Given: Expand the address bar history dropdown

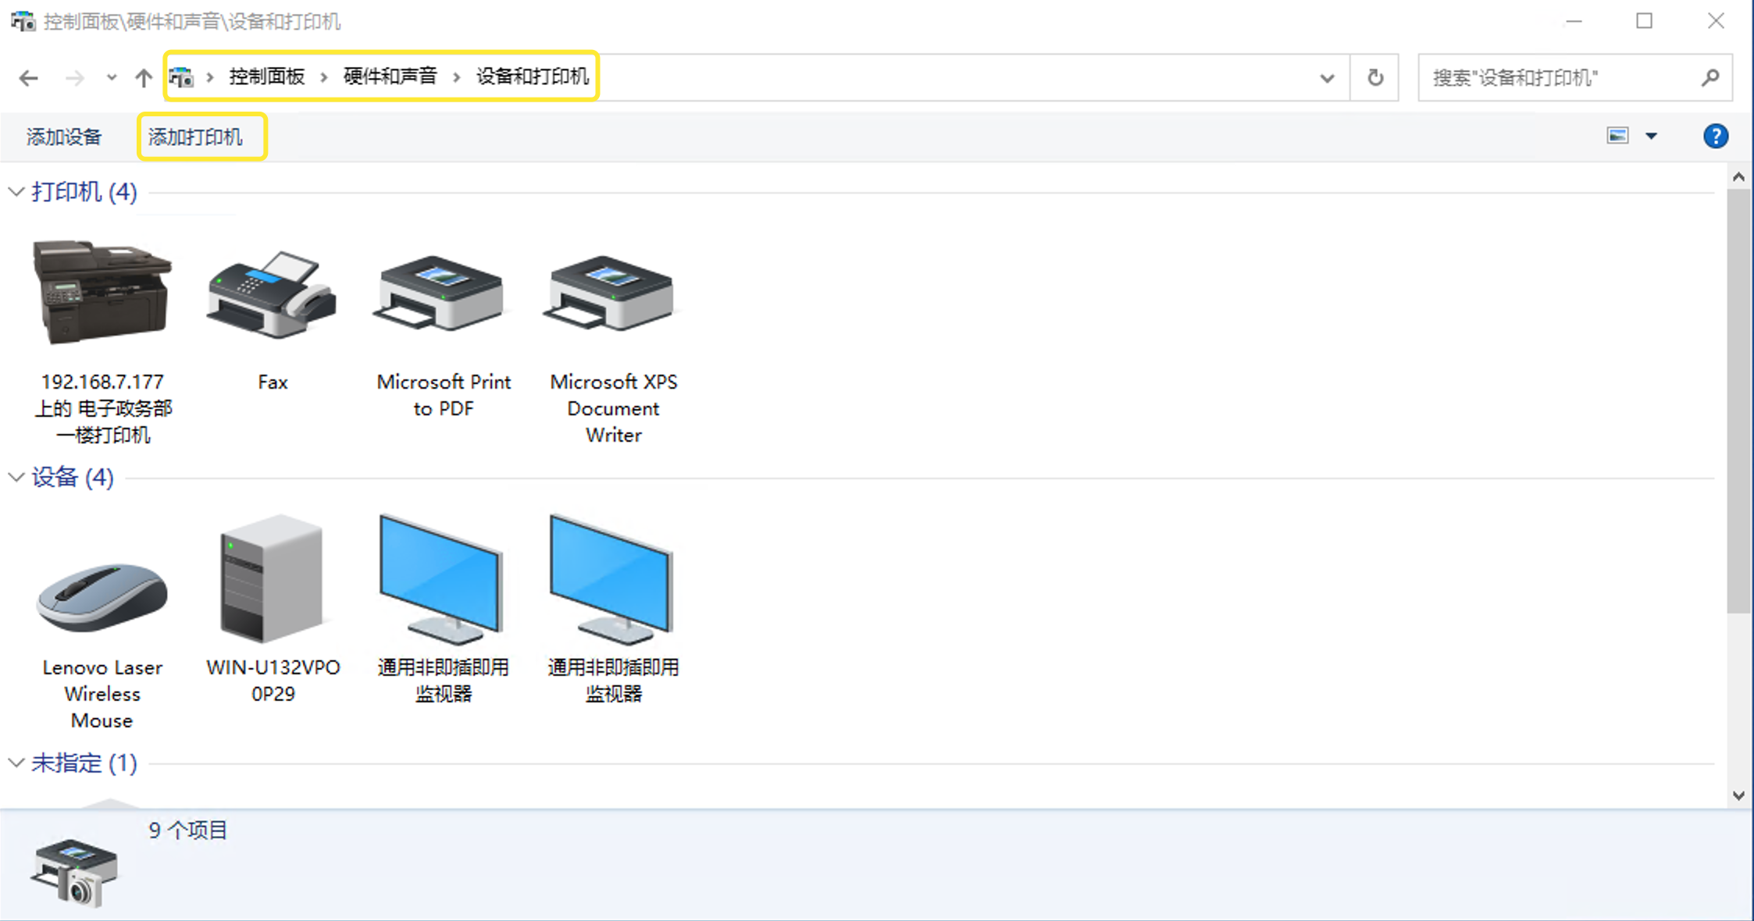Looking at the screenshot, I should coord(1327,78).
